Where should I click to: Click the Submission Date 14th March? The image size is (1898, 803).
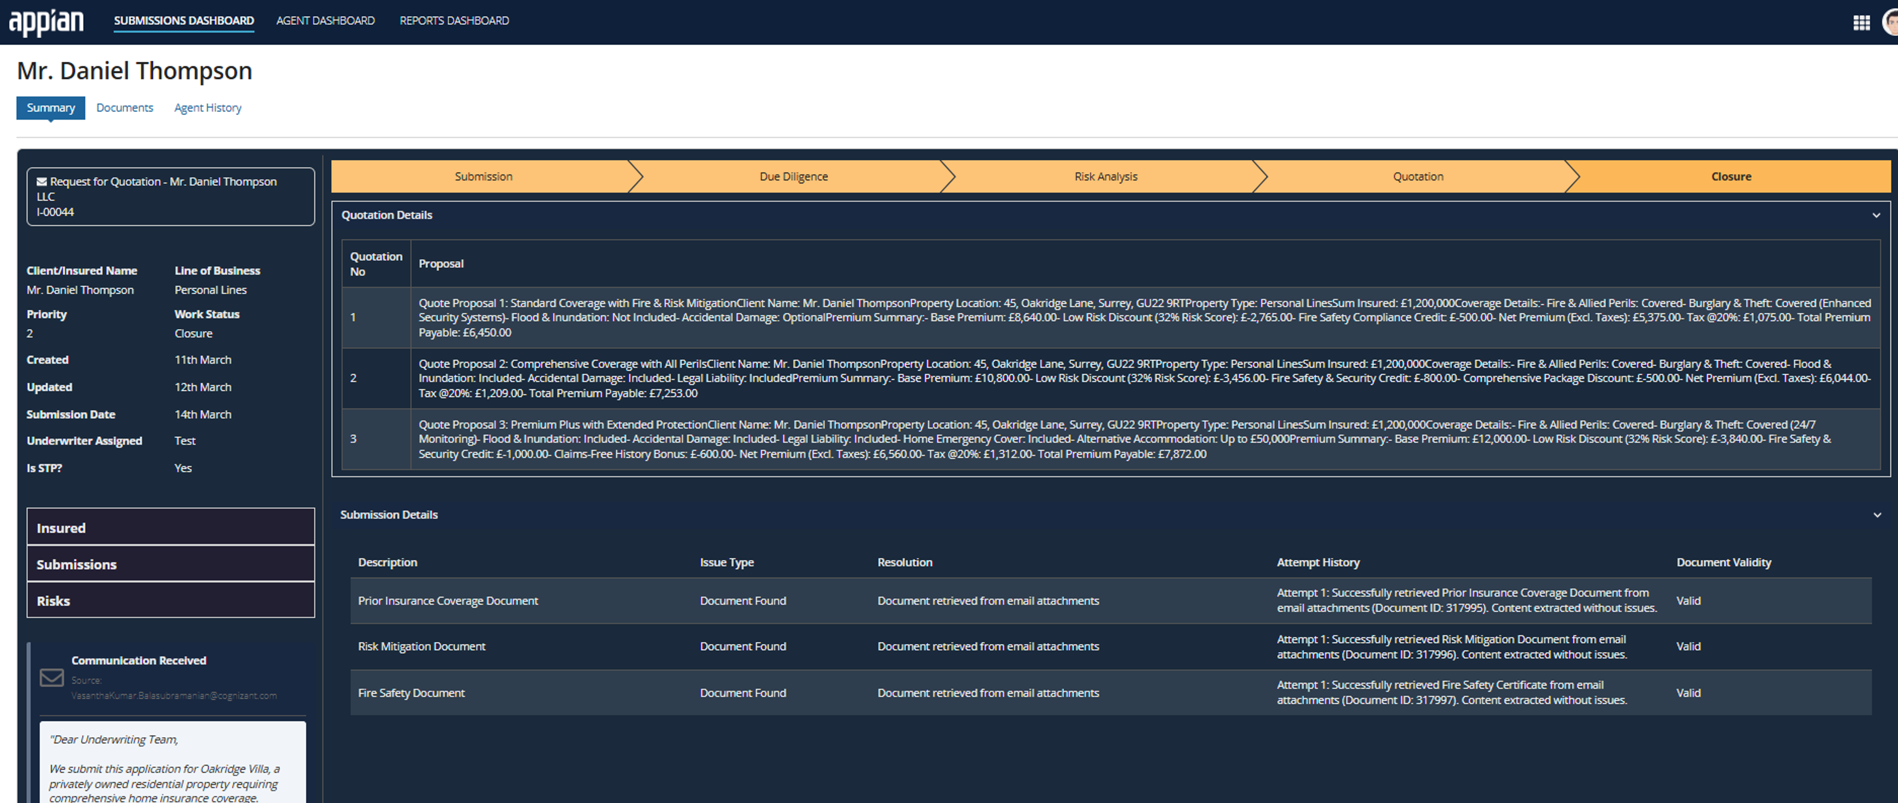[x=203, y=415]
